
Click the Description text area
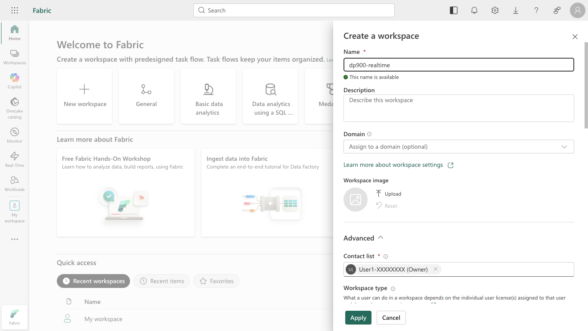(459, 108)
